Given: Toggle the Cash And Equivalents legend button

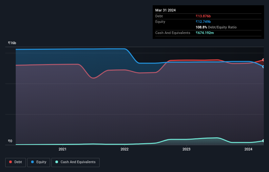Looking at the screenshot, I should point(75,162).
